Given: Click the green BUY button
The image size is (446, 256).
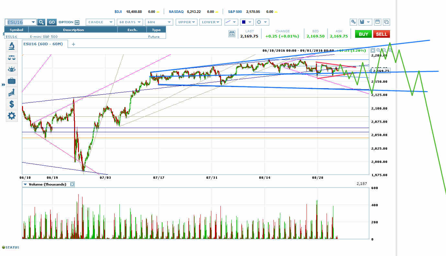Looking at the screenshot, I should pos(363,34).
